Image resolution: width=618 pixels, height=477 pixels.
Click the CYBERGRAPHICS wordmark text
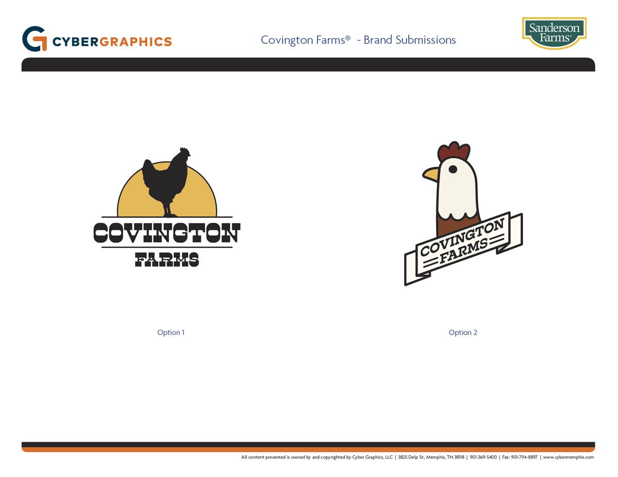[112, 42]
